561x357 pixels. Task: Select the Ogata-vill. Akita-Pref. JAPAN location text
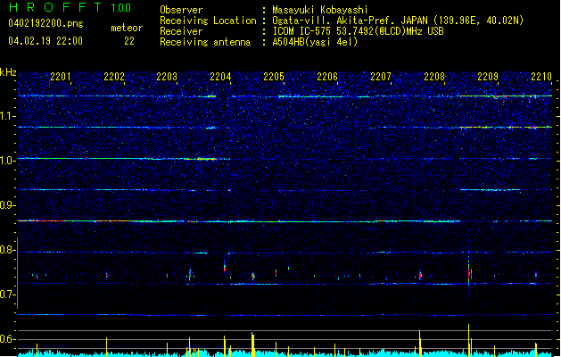tap(398, 21)
